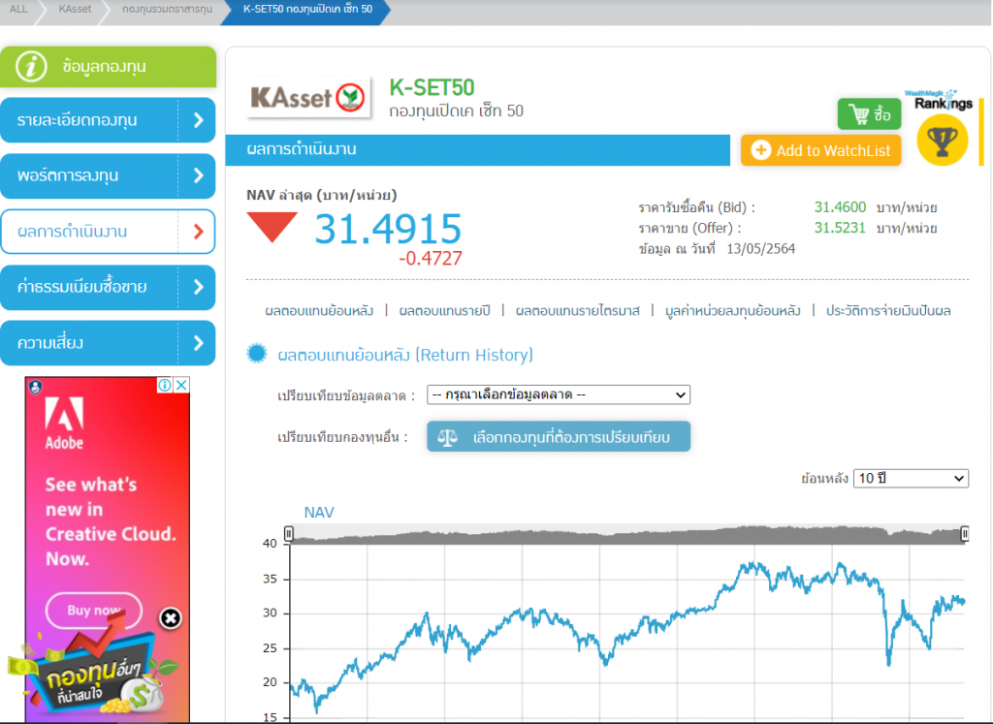The height and width of the screenshot is (724, 993).
Task: Click the fund info icon in the green header
Action: pos(31,66)
